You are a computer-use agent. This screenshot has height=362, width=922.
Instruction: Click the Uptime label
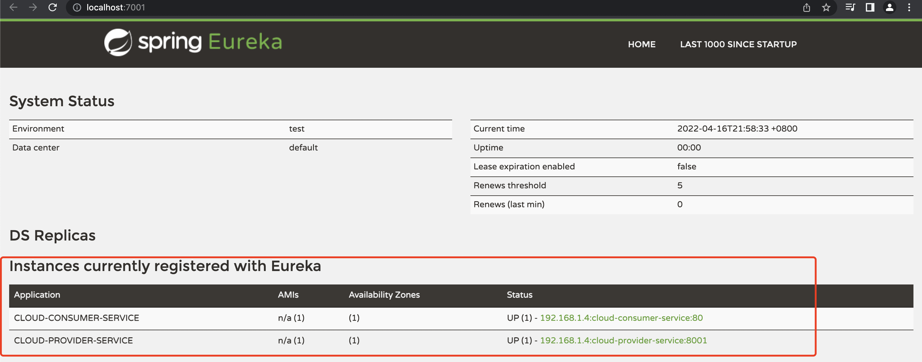point(488,147)
